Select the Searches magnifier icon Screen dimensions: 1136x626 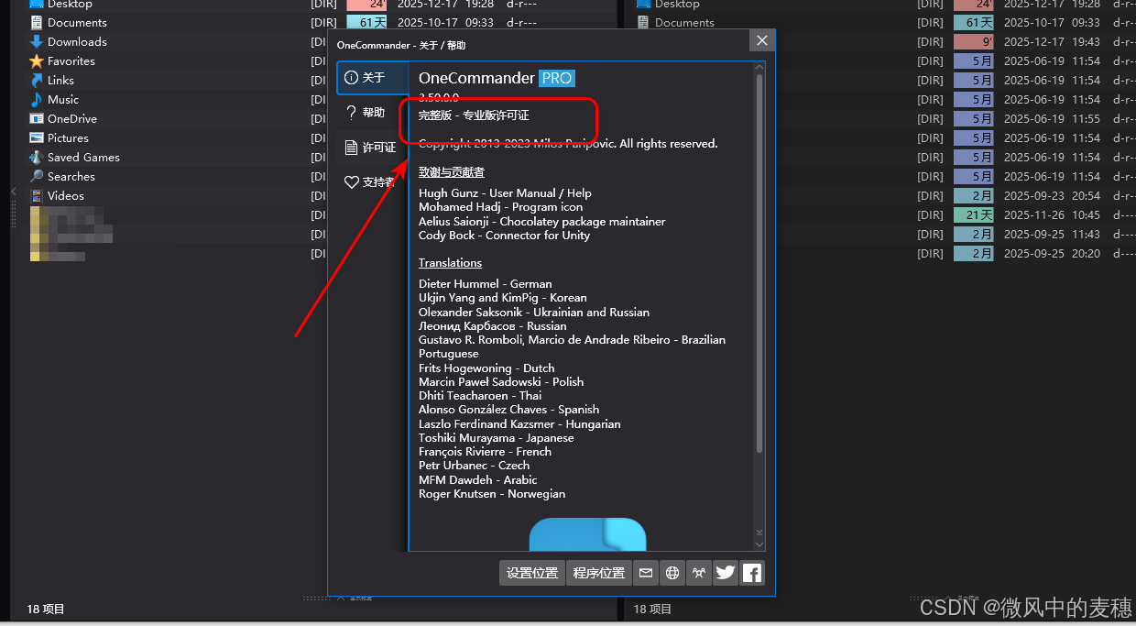click(x=37, y=176)
